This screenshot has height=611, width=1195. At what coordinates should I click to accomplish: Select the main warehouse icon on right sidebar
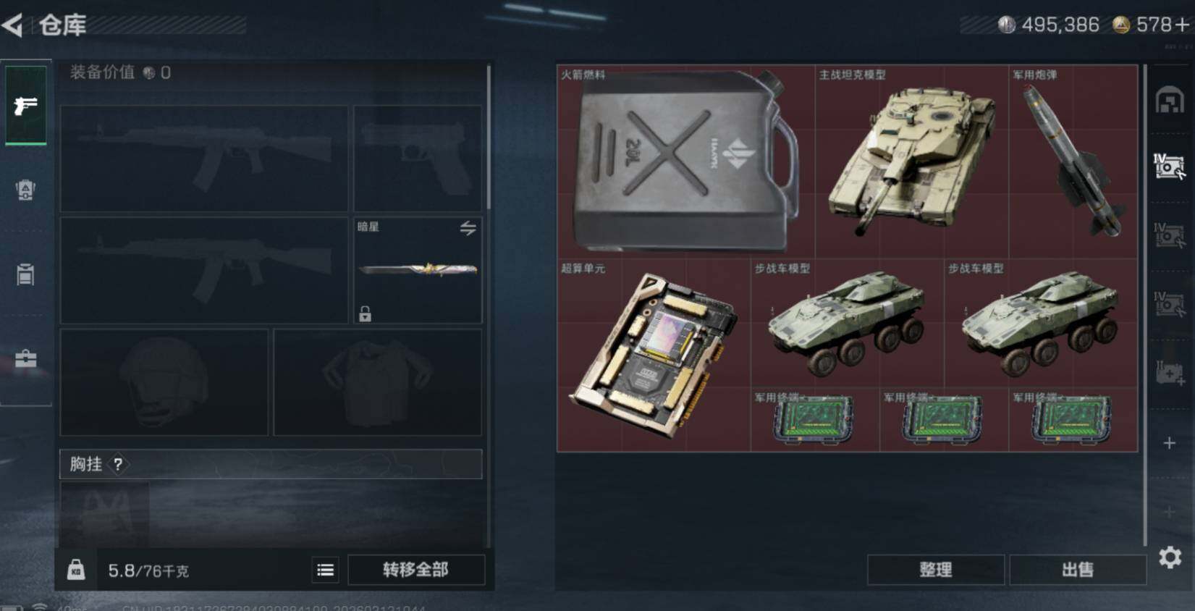(1170, 100)
